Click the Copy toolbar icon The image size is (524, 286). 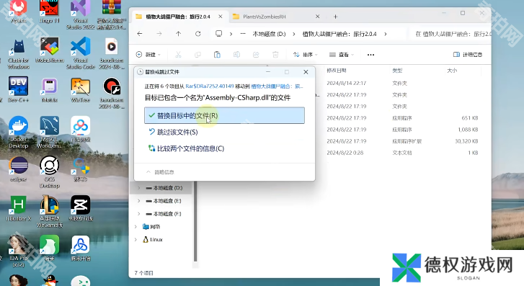coord(197,55)
